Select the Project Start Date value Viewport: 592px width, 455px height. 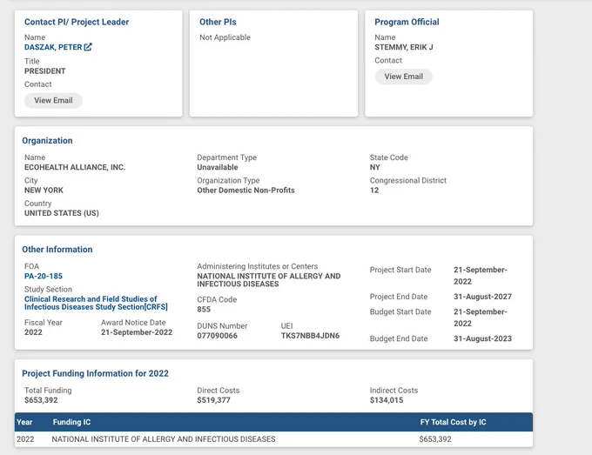481,276
